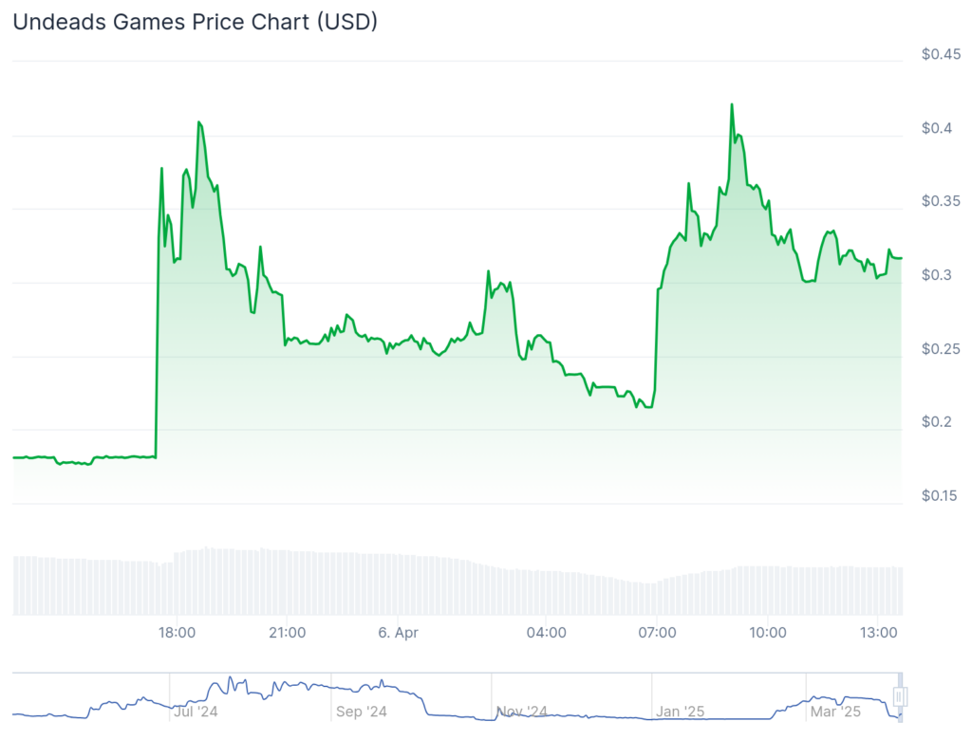Screen dimensions: 972x740
Task: Jump to Nov '24 in the navigator
Action: (522, 712)
